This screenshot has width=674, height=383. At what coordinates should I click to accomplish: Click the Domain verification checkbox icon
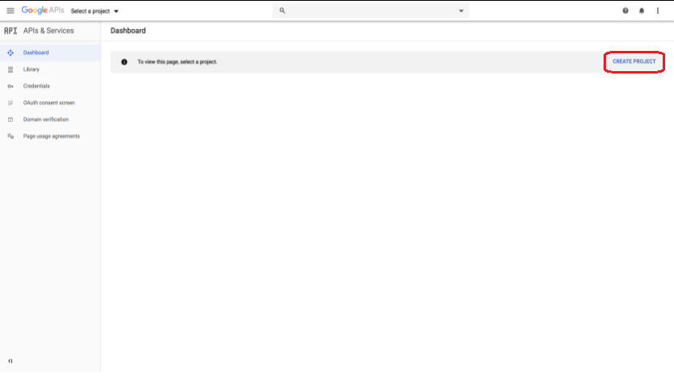click(x=11, y=120)
